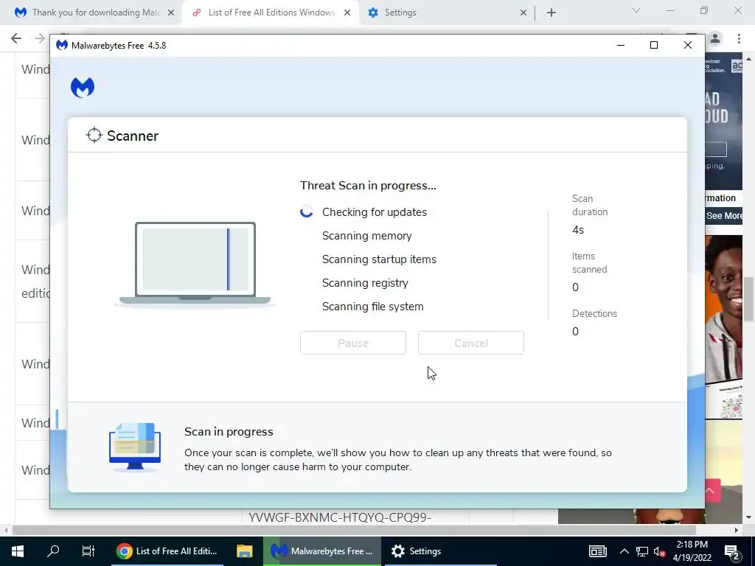755x566 pixels.
Task: Click the 'See More' ad link
Action: click(x=724, y=216)
